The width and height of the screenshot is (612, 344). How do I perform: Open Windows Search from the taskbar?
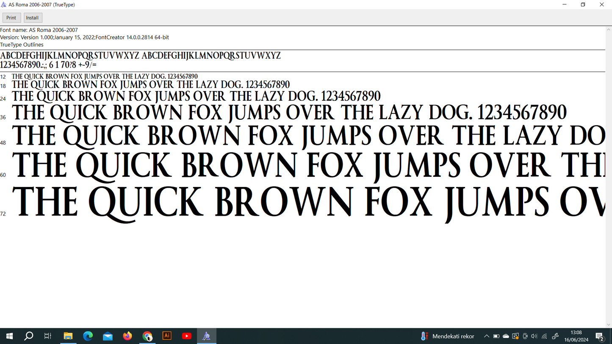tap(28, 336)
